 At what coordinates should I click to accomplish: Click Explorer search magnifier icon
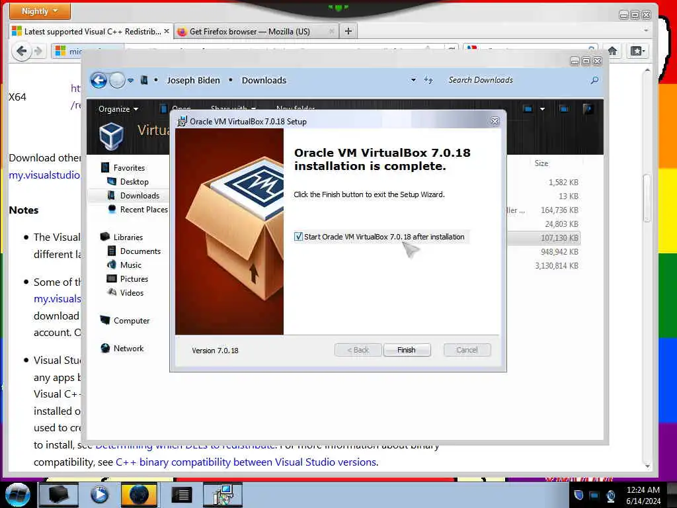point(594,80)
